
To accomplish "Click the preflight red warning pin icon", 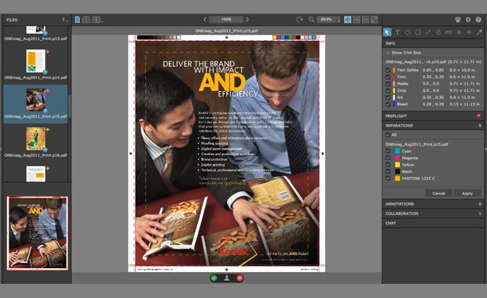I will (x=478, y=115).
